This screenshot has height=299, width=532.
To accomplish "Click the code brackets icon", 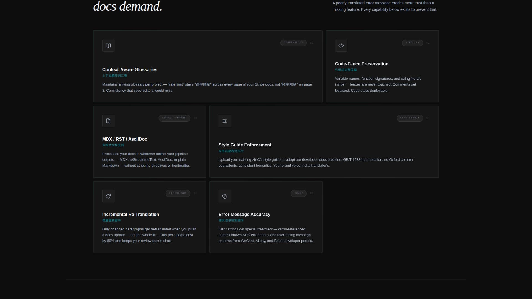I will coord(341,46).
